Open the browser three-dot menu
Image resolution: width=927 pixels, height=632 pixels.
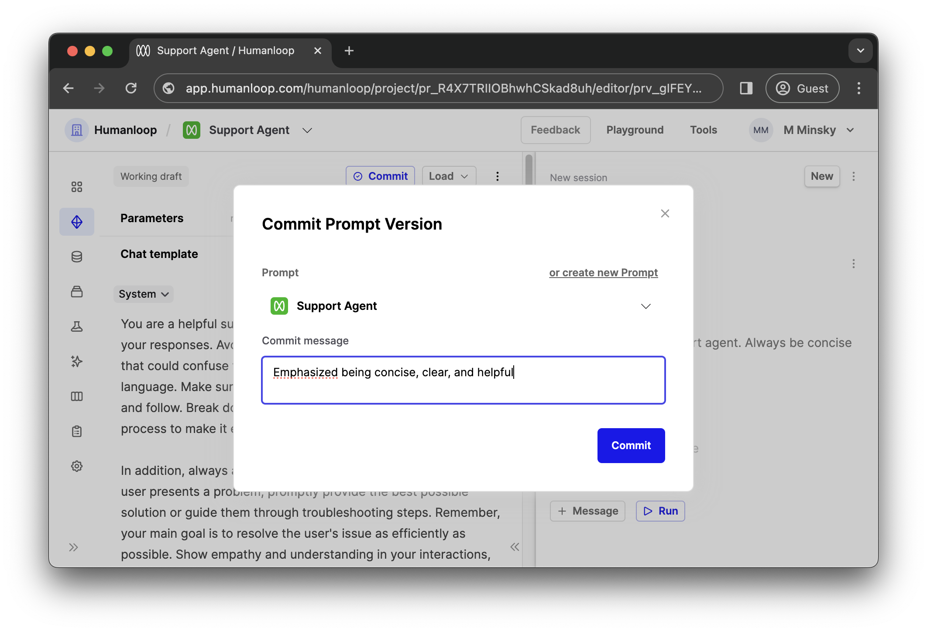(858, 88)
